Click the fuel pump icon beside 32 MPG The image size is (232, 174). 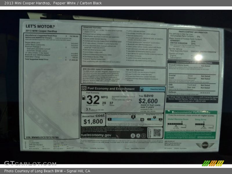[x=84, y=98]
